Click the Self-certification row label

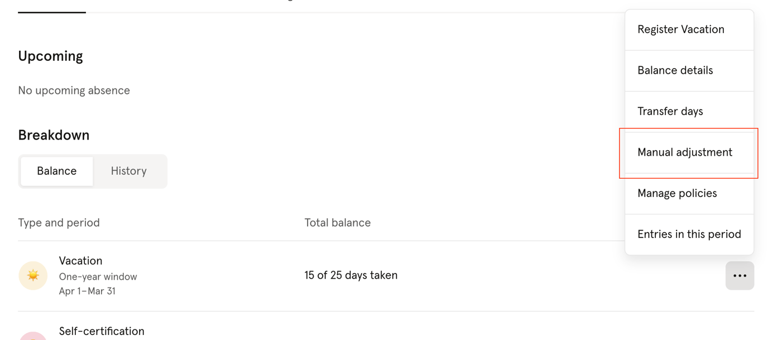(x=102, y=331)
